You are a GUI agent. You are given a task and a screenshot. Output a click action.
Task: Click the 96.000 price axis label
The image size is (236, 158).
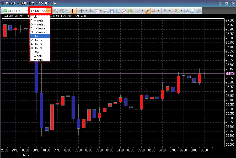coord(230,109)
